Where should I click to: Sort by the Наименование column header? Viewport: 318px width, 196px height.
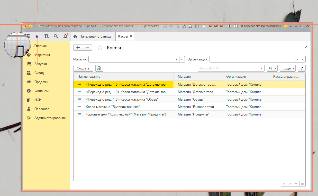pos(89,76)
